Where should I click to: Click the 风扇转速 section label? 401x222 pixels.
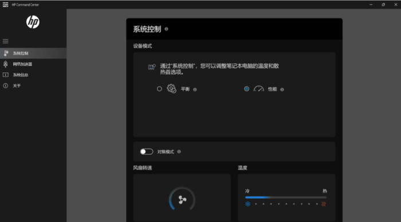(143, 168)
